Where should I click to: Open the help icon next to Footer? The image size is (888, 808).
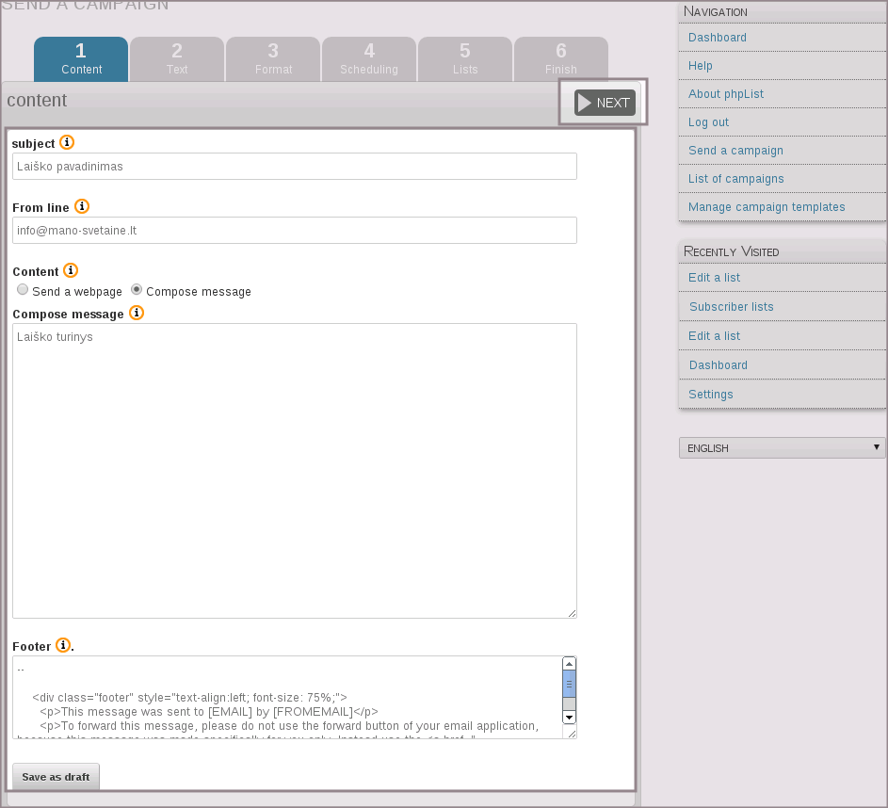click(x=63, y=646)
